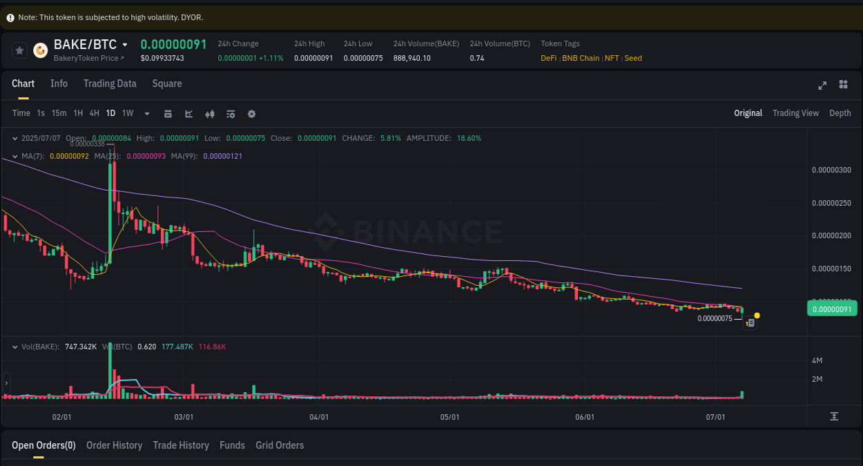The image size is (863, 466).
Task: Expand chart to fullscreen with arrows icon
Action: [x=822, y=86]
